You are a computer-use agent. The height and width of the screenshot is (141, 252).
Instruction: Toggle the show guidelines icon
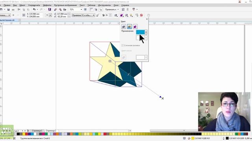100,9
